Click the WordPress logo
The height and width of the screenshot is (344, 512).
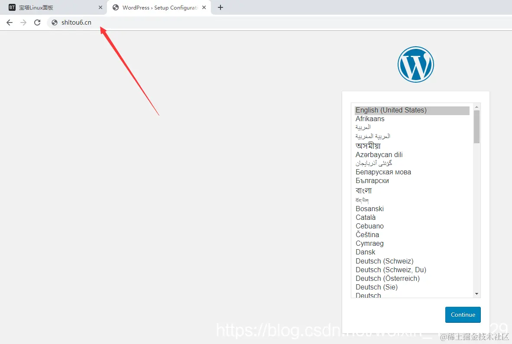pos(416,64)
